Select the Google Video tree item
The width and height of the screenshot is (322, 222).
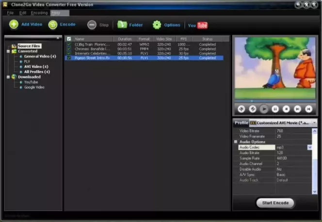point(34,87)
